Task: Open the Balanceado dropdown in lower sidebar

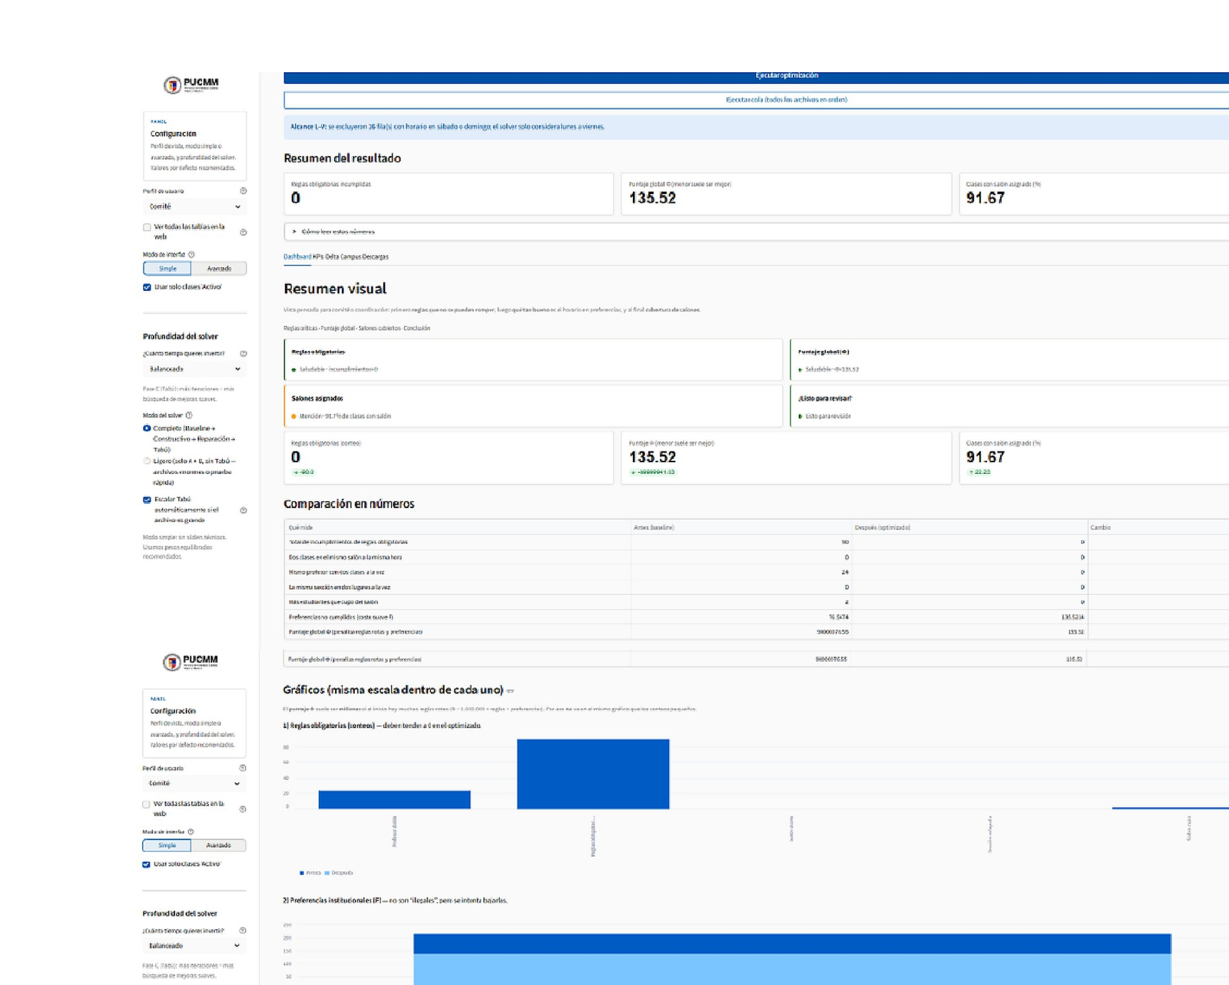Action: 194,946
